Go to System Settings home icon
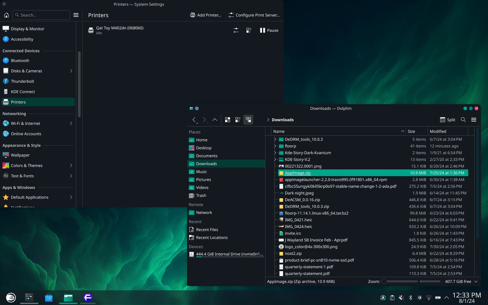The height and width of the screenshot is (305, 488). tap(6, 15)
